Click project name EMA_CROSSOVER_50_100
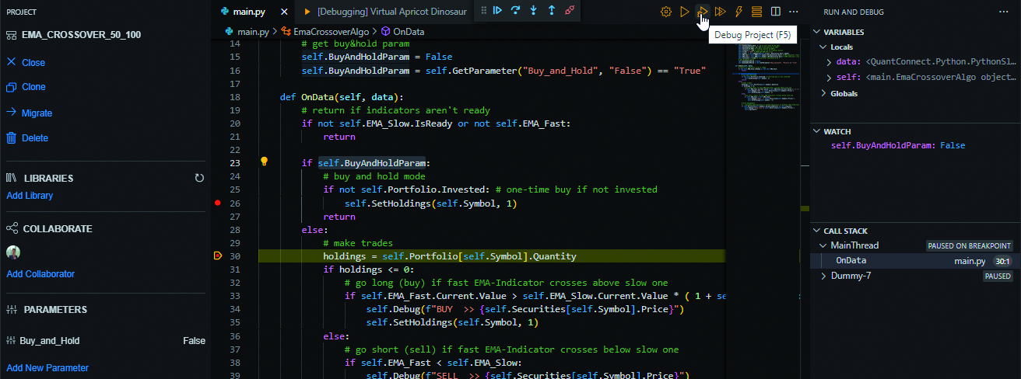 pos(82,36)
